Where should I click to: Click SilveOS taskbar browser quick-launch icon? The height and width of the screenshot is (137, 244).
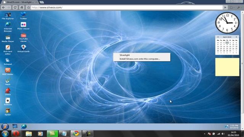click(24, 126)
